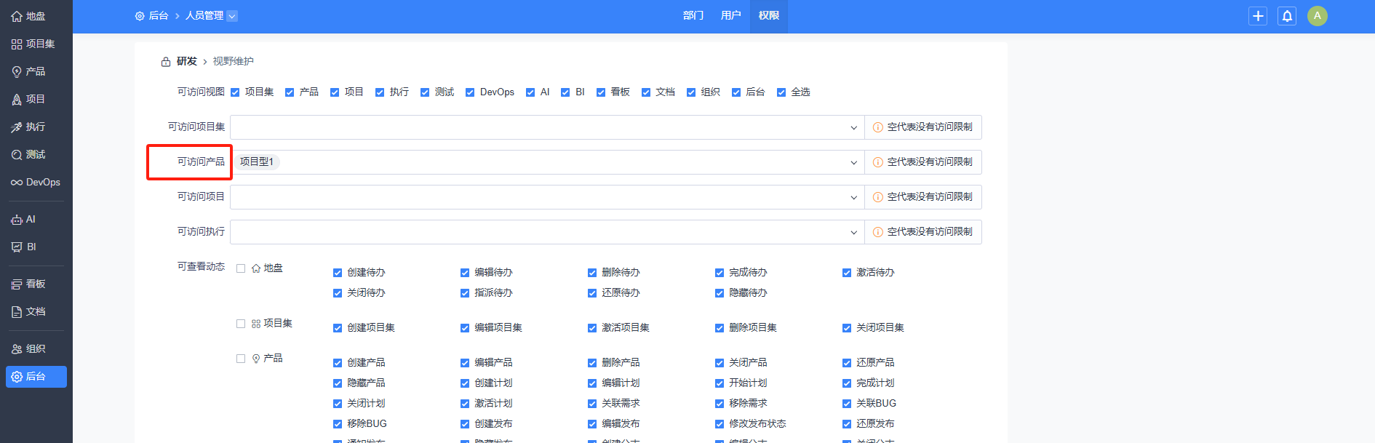This screenshot has width=1375, height=443.
Task: Toggle the 全选 checkbox
Action: click(781, 92)
